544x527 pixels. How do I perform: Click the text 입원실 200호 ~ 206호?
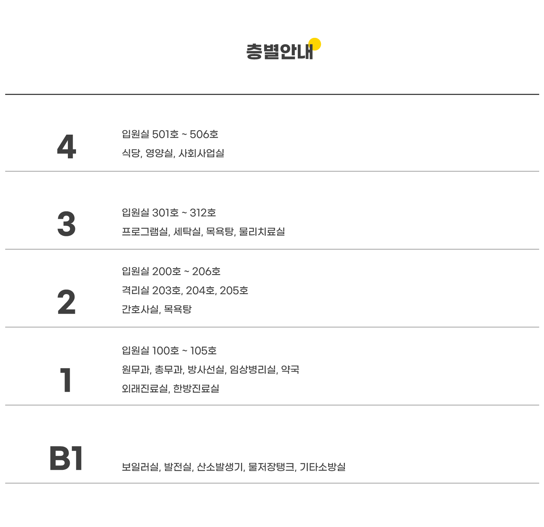pos(171,271)
